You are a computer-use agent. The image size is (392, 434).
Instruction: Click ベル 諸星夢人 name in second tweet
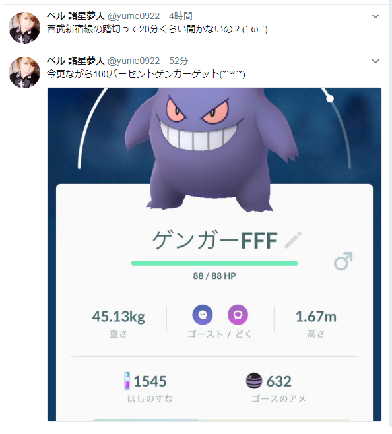[x=75, y=61]
